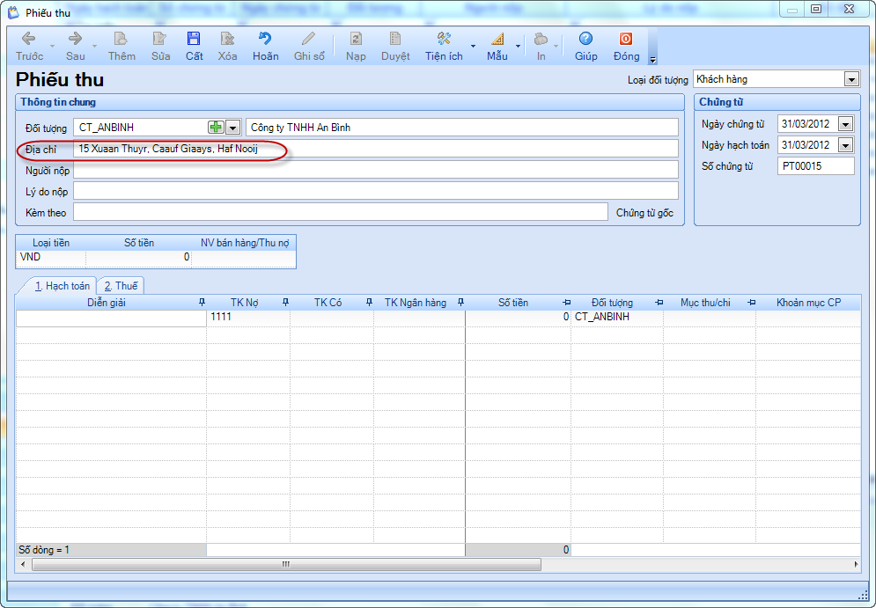Screen dimensions: 876x608
Task: Click the Cất save disk icon
Action: 194,40
